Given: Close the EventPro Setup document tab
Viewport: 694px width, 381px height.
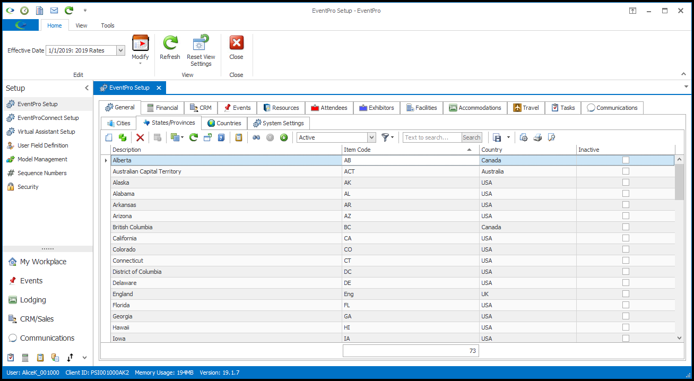Looking at the screenshot, I should pos(158,88).
